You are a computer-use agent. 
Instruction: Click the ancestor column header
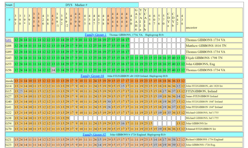(x=214, y=28)
